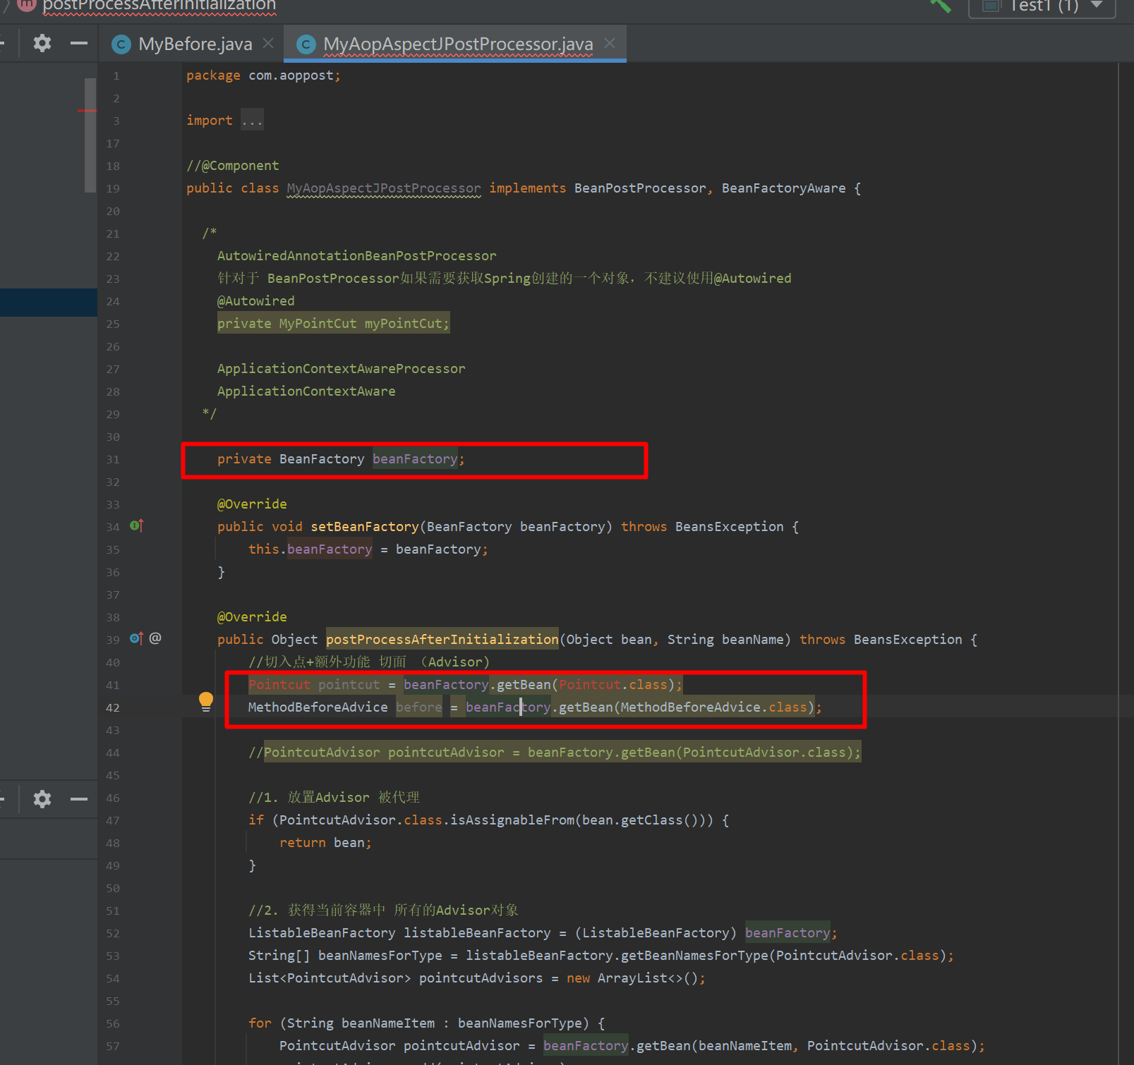Open the Test1 (1) run configuration dropdown
Viewport: 1134px width, 1065px height.
click(x=1042, y=7)
